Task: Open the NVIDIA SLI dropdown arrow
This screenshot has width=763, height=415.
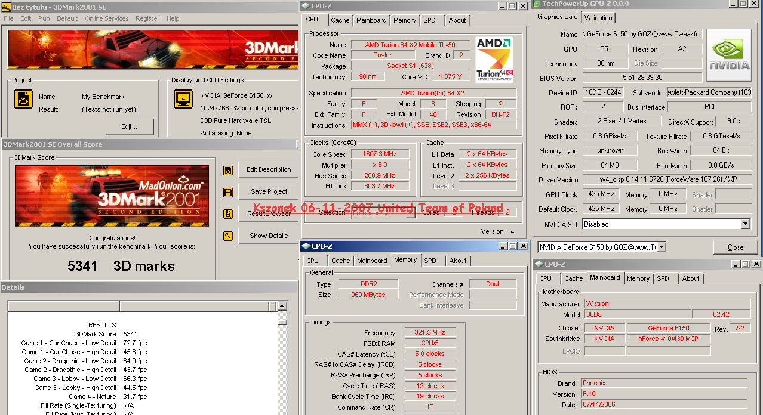Action: 745,224
